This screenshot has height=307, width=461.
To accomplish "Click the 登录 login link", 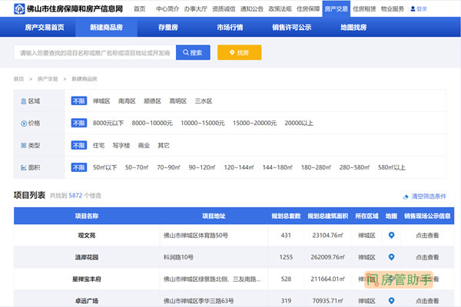I will coord(422,8).
